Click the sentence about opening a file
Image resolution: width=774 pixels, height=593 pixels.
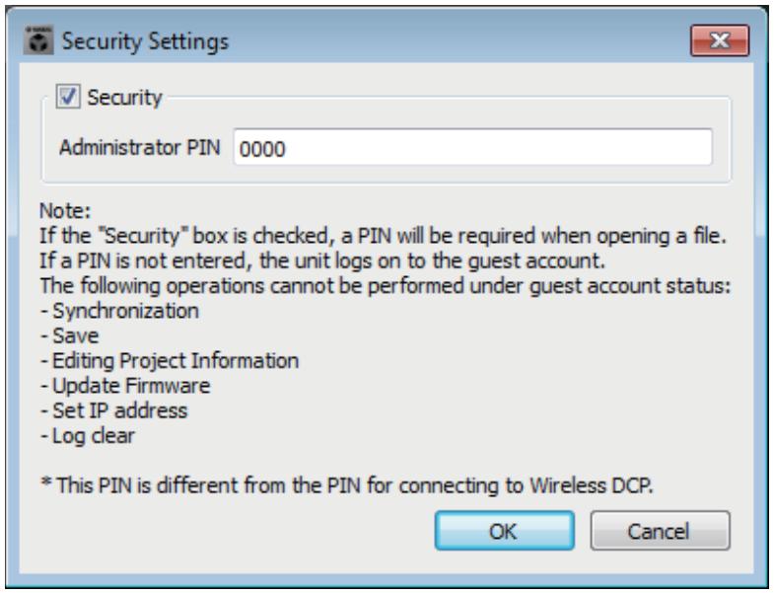(383, 236)
